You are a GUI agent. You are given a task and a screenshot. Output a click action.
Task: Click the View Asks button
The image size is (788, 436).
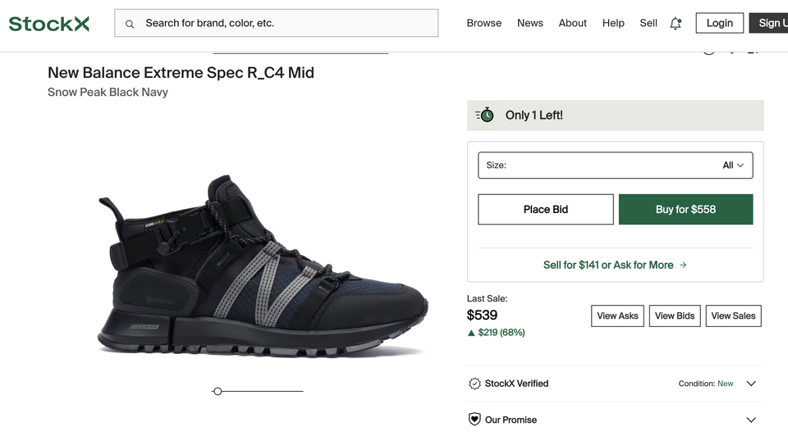[617, 316]
